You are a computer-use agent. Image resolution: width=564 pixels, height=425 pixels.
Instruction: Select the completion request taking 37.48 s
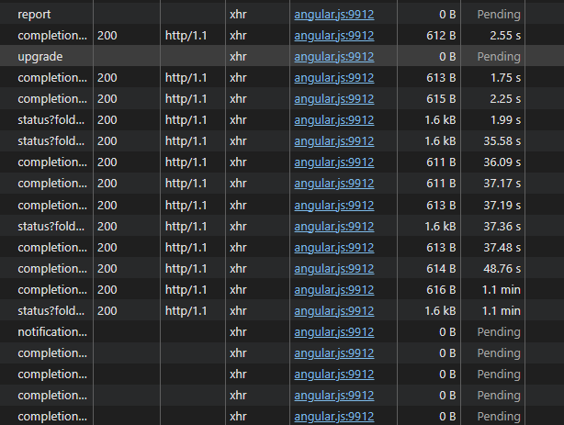52,247
